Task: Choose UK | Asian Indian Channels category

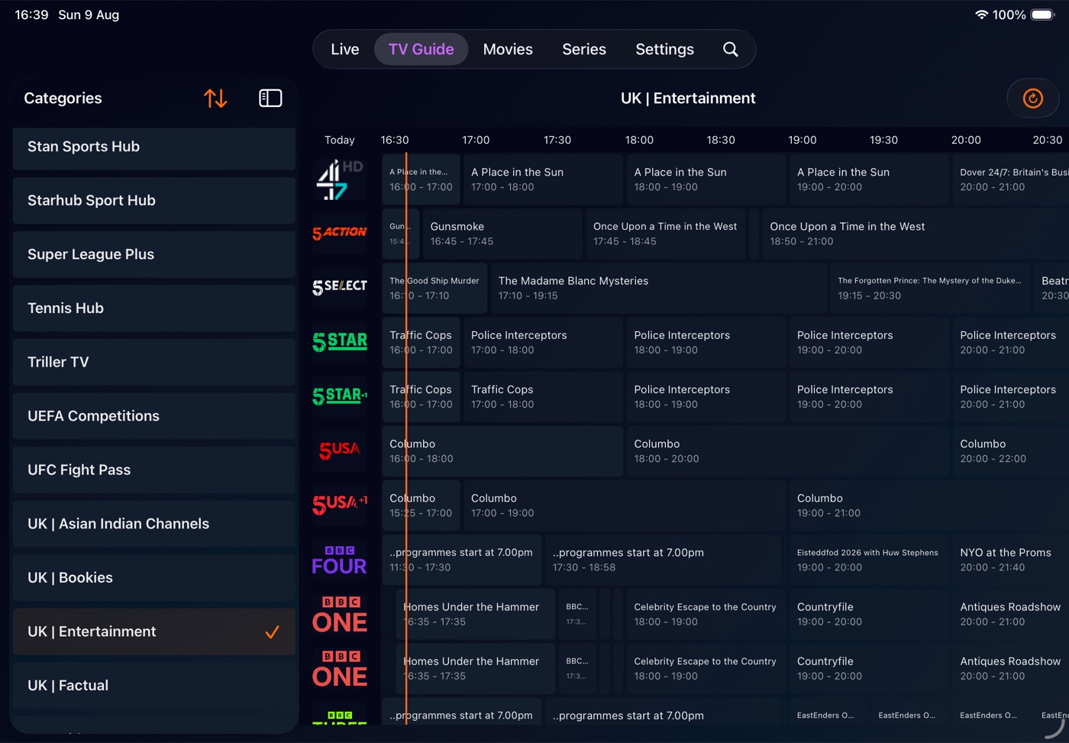Action: tap(154, 524)
